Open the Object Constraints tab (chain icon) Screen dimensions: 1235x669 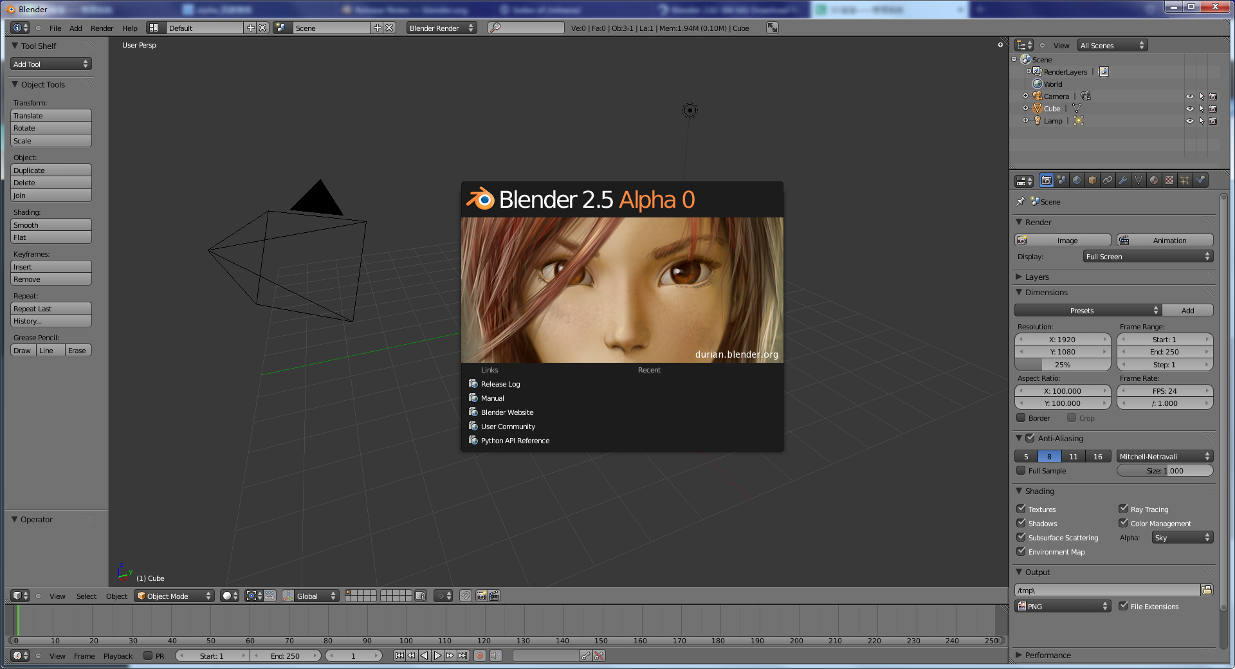1108,181
